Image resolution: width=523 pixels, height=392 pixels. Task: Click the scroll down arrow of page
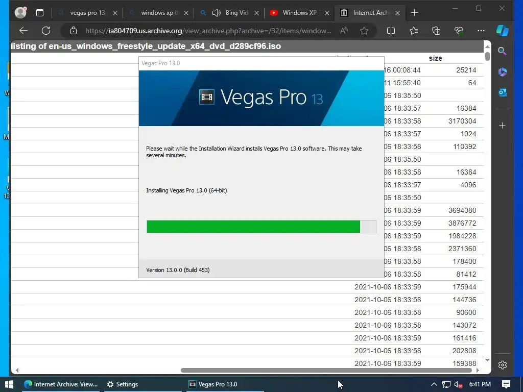(x=487, y=360)
